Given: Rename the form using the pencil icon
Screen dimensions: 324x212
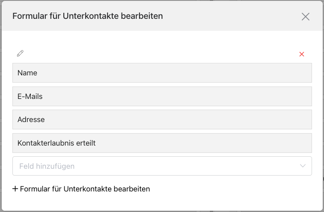Looking at the screenshot, I should point(20,54).
